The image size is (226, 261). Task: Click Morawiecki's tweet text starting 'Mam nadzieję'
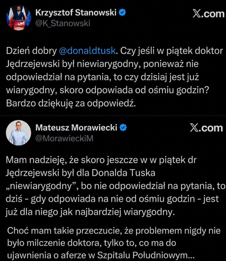pyautogui.click(x=115, y=186)
